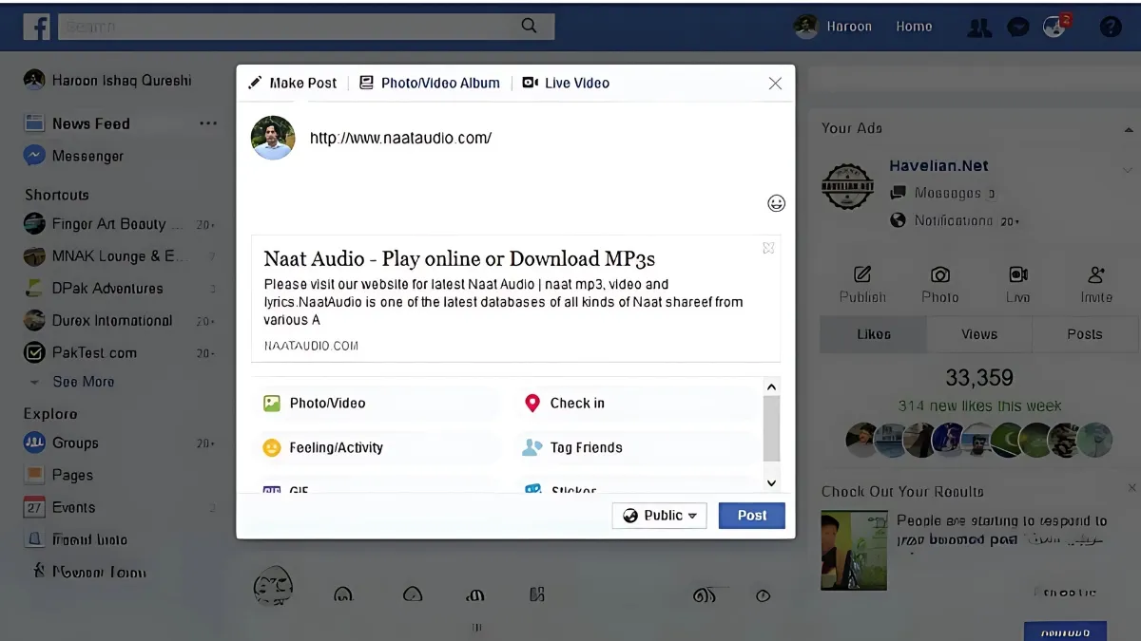Open the Help question mark icon
Image resolution: width=1141 pixels, height=641 pixels.
[1111, 28]
